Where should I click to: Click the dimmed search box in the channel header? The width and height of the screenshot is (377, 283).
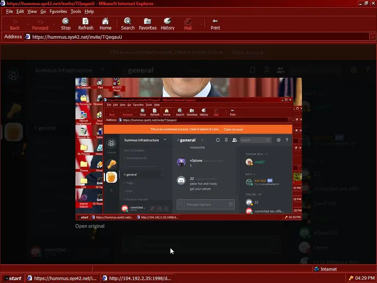click(315, 70)
